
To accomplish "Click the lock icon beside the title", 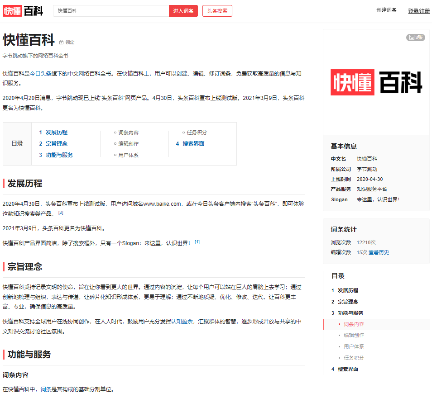I will click(62, 43).
